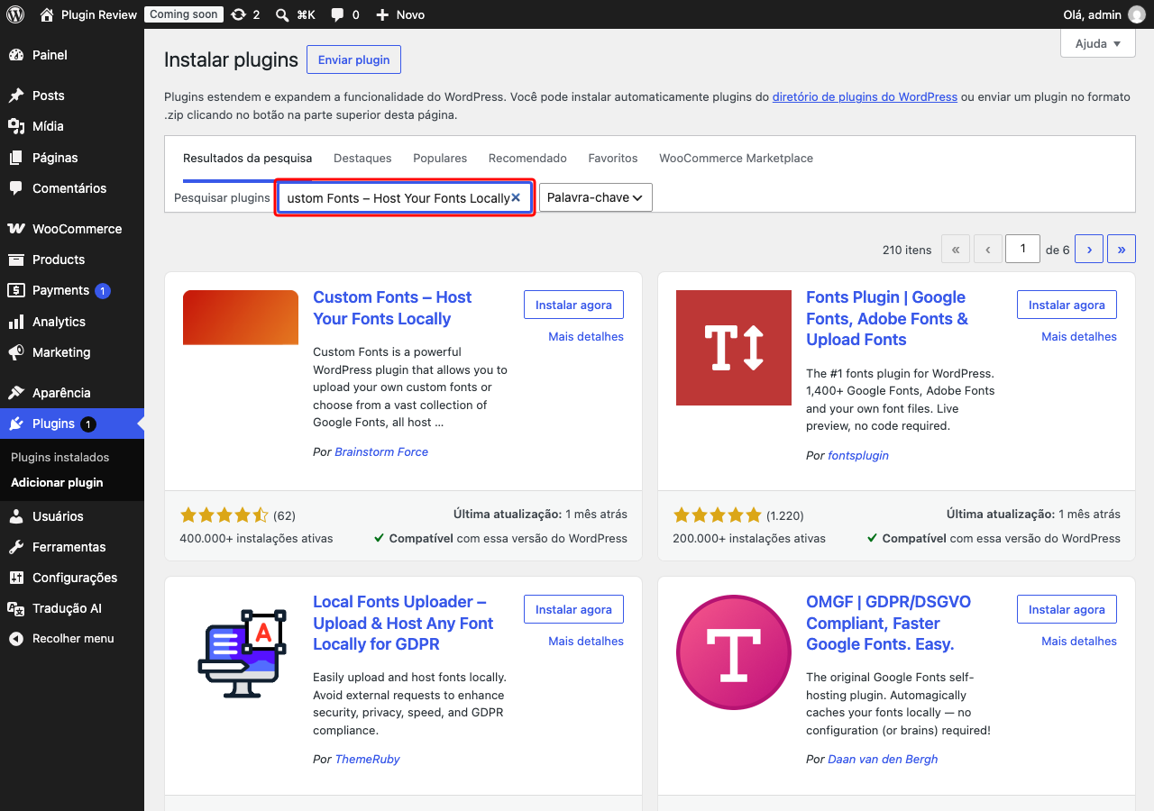Open Analytics in the sidebar

(x=72, y=322)
